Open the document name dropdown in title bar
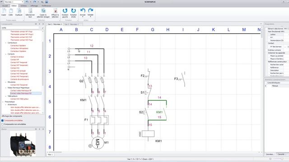The height and width of the screenshot is (162, 289). coord(22,2)
